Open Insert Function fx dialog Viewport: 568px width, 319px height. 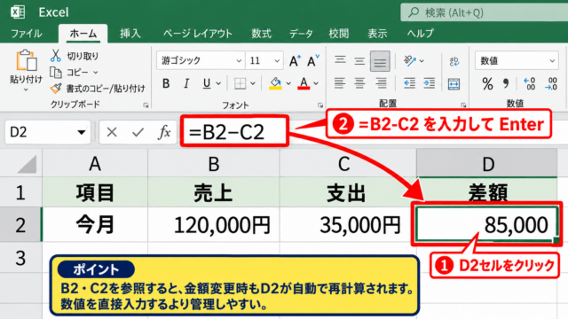[164, 132]
